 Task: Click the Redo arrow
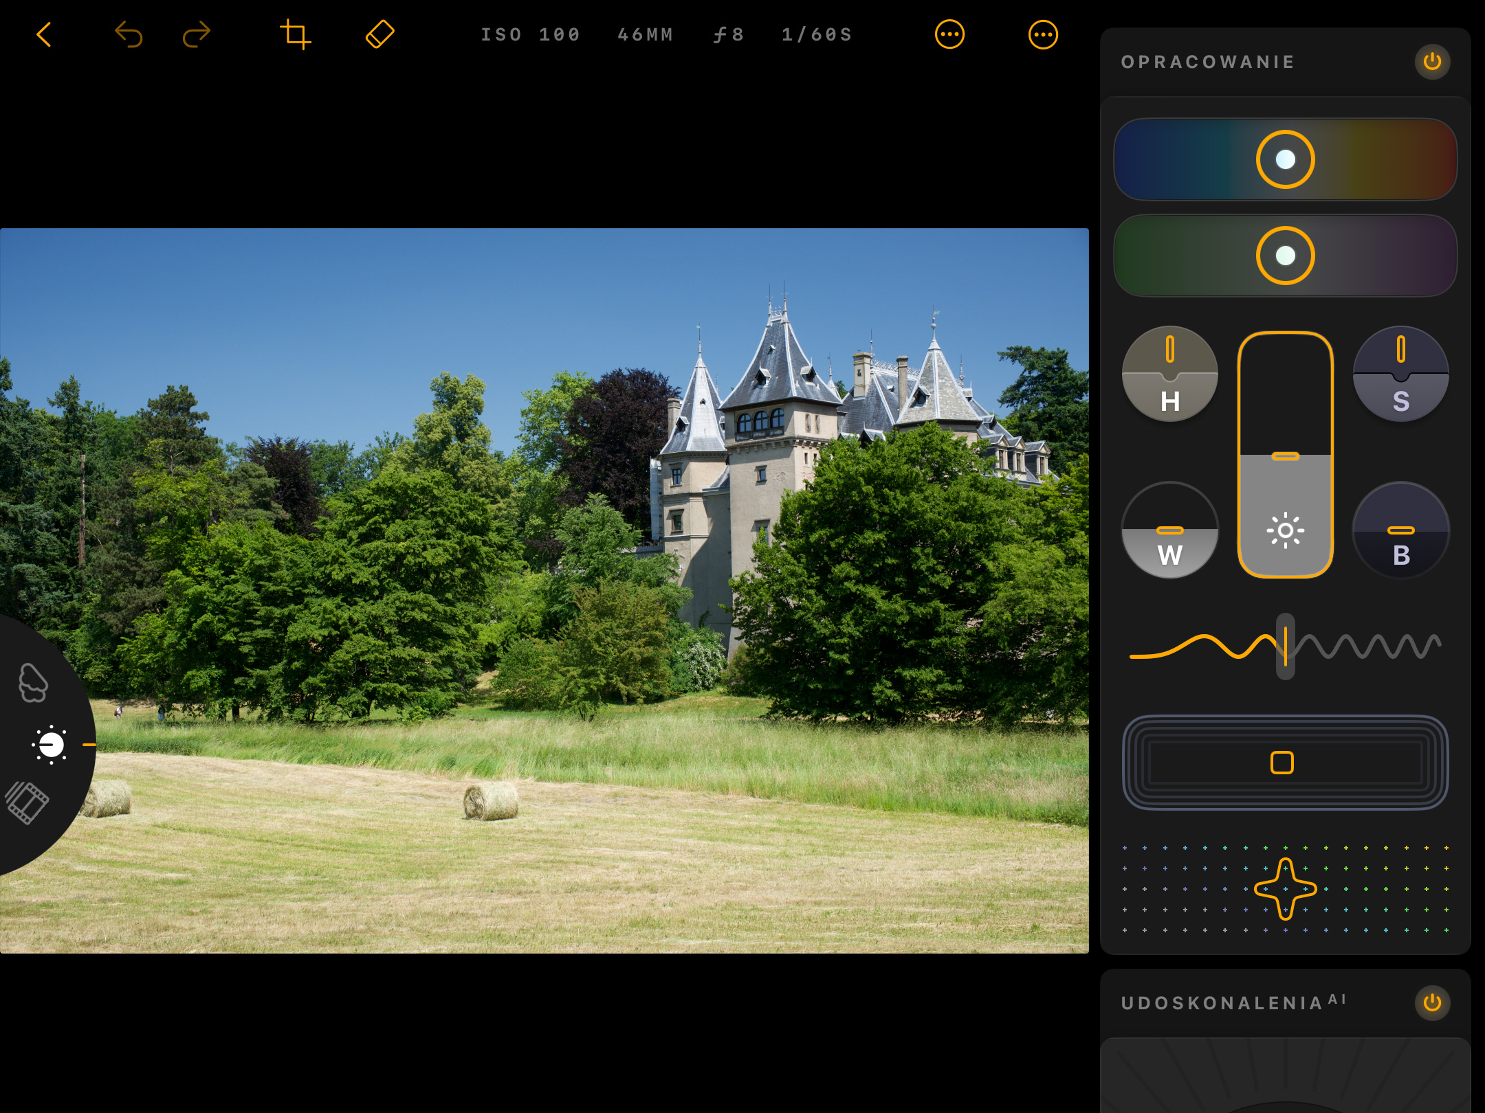tap(196, 34)
